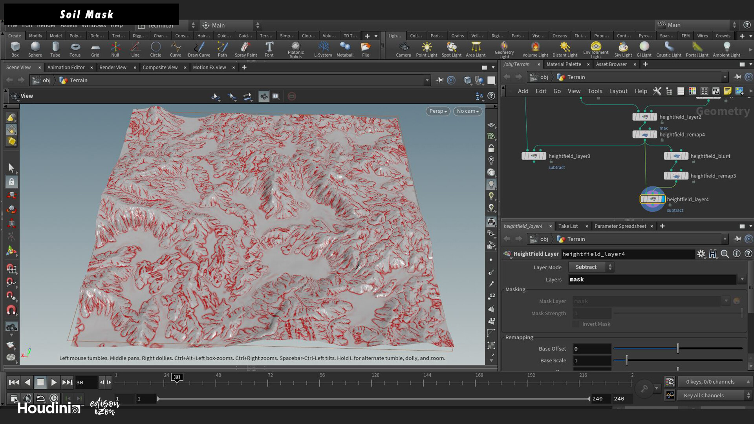Toggle the display flag on heightfield_layer4 node

(x=663, y=199)
